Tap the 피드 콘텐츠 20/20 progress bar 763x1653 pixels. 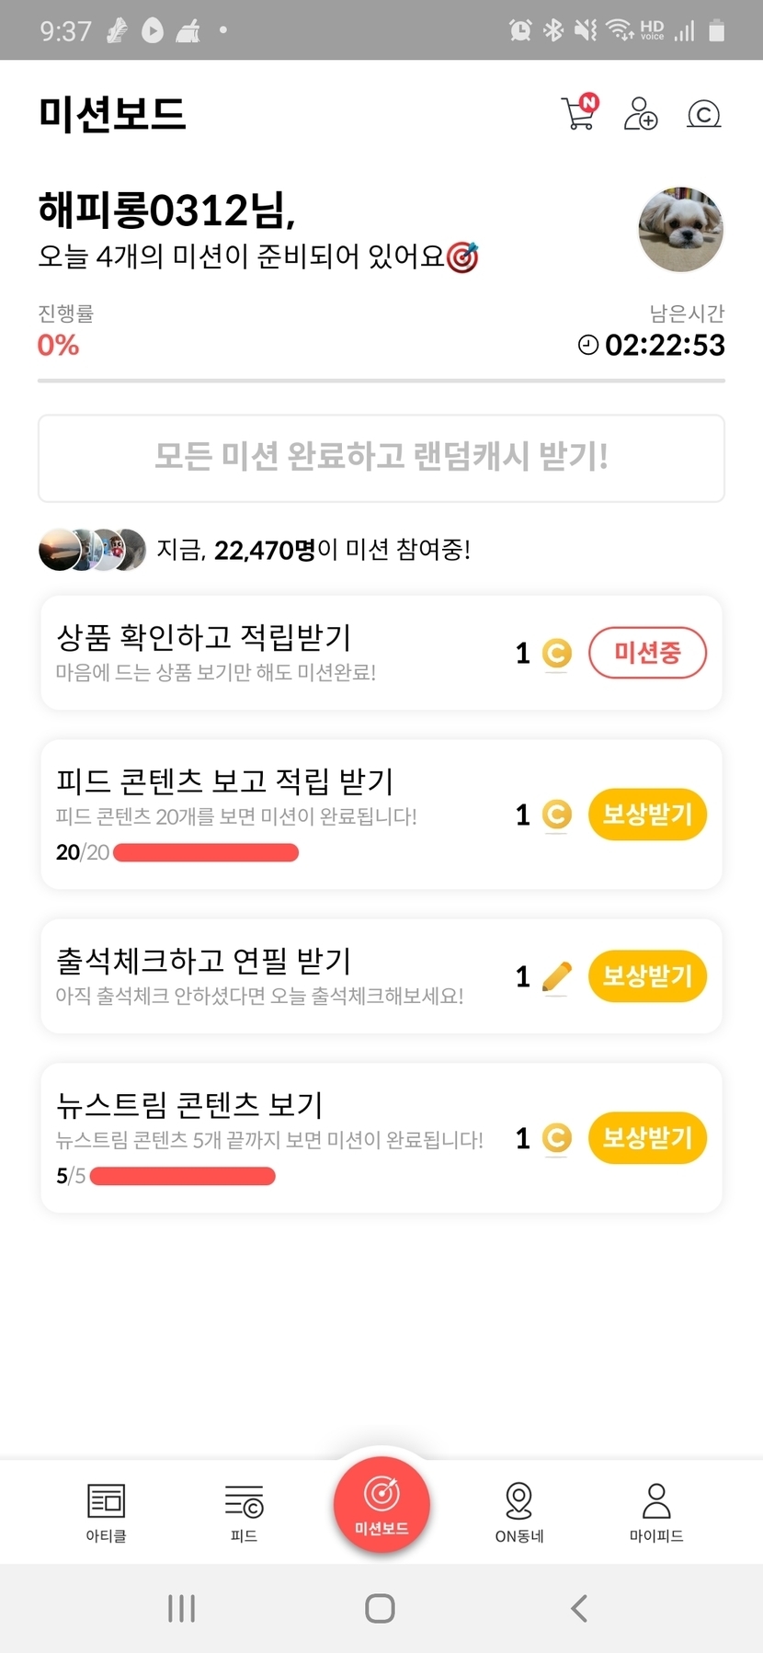pos(206,853)
